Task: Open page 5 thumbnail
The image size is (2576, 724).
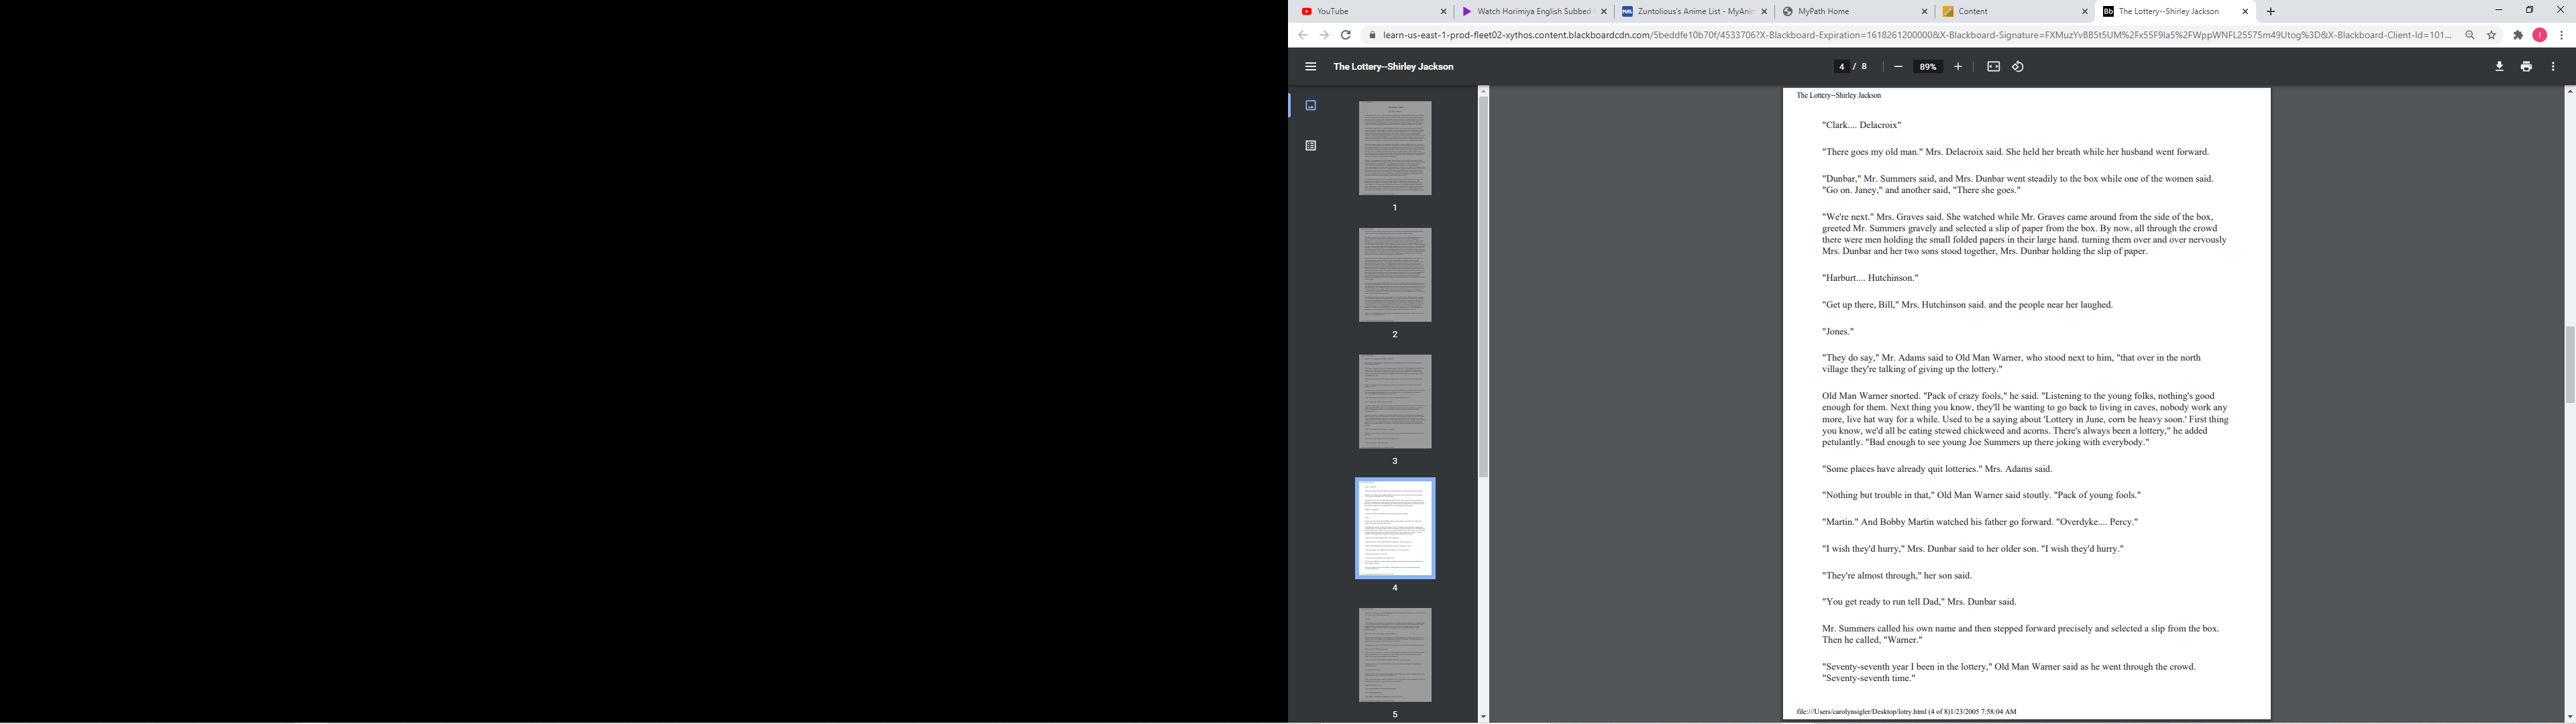Action: 1395,655
